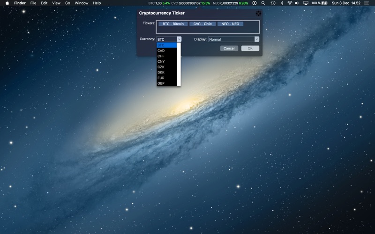The height and width of the screenshot is (234, 375).
Task: Open the Cryptocurrency Ticker settings gear
Action: point(258,14)
